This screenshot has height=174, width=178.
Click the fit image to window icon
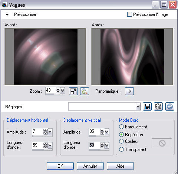tap(73, 91)
